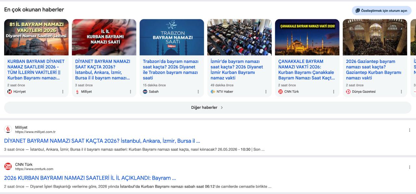Click the CNN Türk favicon beside the search result

click(8, 166)
